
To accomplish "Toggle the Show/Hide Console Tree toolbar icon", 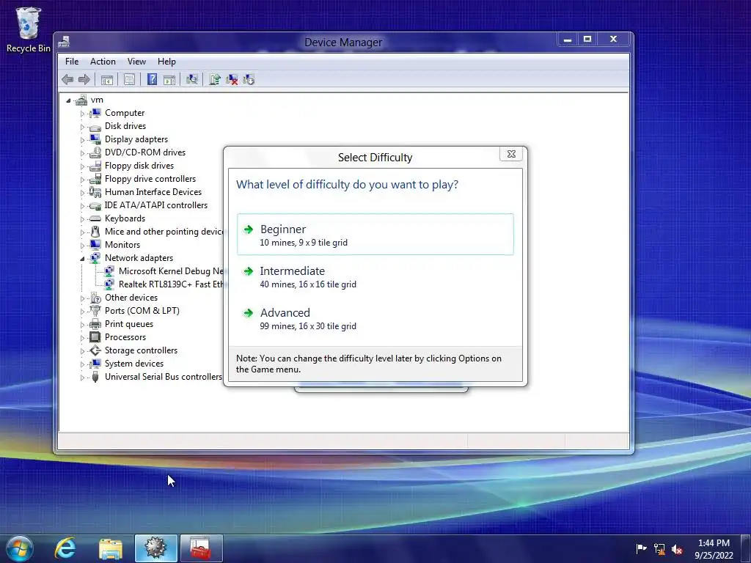I will (107, 79).
